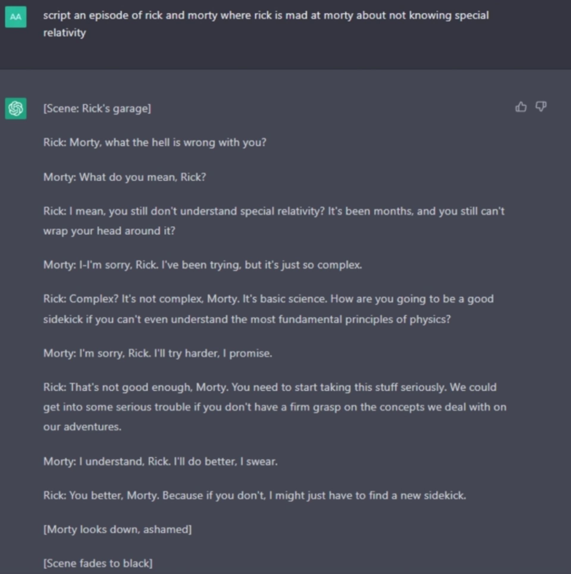Image resolution: width=571 pixels, height=574 pixels.
Task: Click the thumbs up icon
Action: [x=521, y=107]
